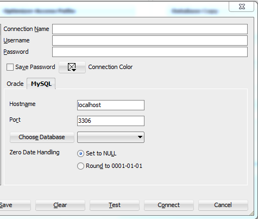The height and width of the screenshot is (219, 258).
Task: Click into the Password field
Action: tap(150, 52)
